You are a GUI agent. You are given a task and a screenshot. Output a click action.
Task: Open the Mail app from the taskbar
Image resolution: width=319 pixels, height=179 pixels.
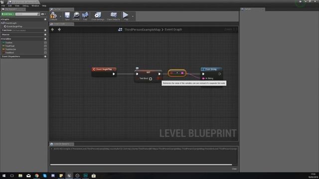pos(28,176)
